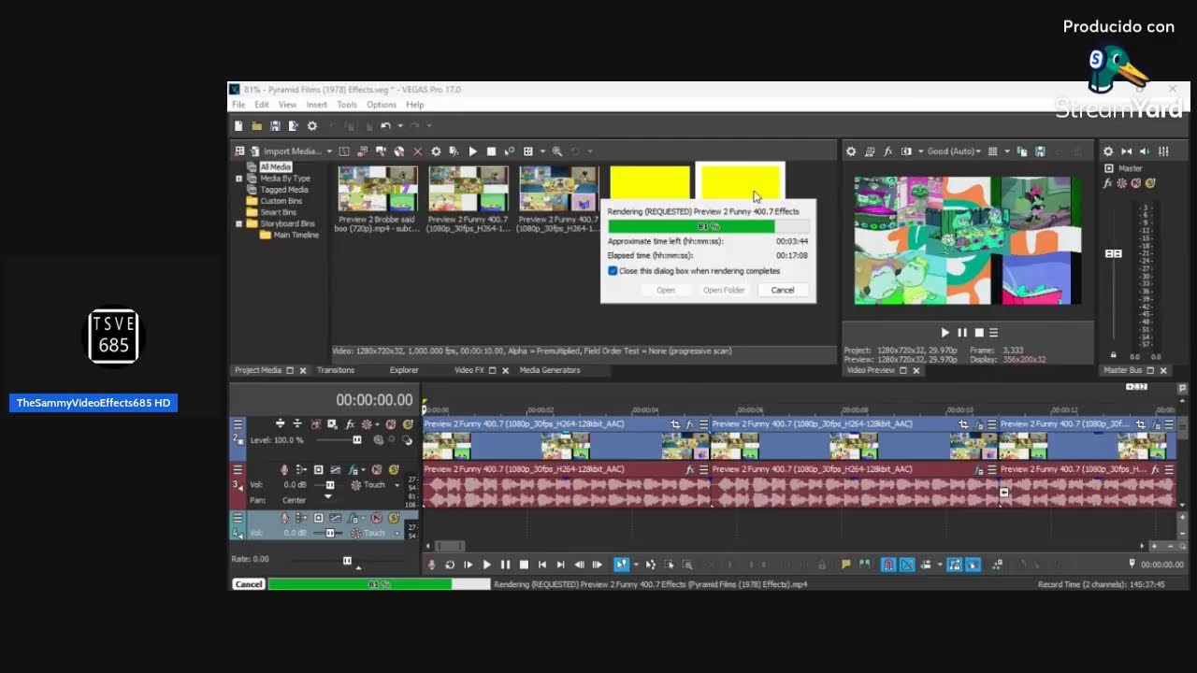The width and height of the screenshot is (1197, 673).
Task: Toggle Mute on video track 2
Action: click(x=391, y=424)
